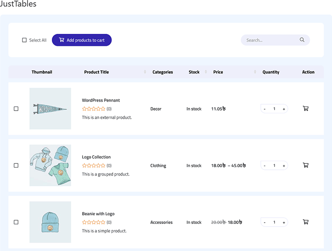Click the Decor category text
Viewport: 332px width, 251px height.
pyautogui.click(x=156, y=109)
